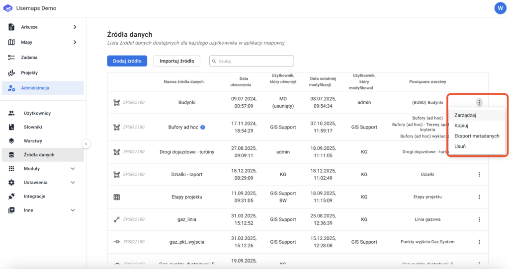Select Usuń from the context menu
509x269 pixels.
tap(460, 146)
